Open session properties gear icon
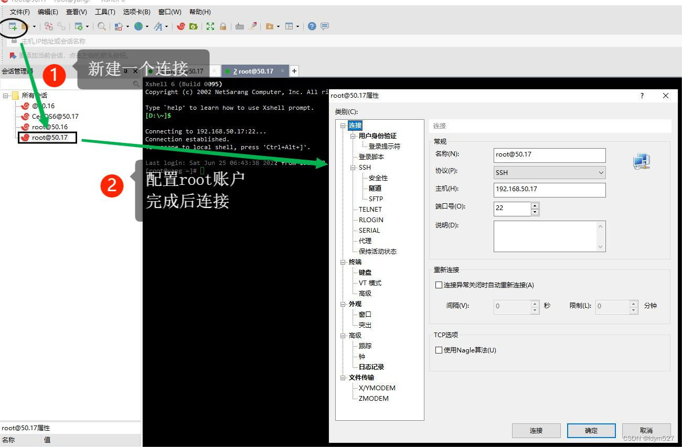This screenshot has width=682, height=447. (79, 26)
